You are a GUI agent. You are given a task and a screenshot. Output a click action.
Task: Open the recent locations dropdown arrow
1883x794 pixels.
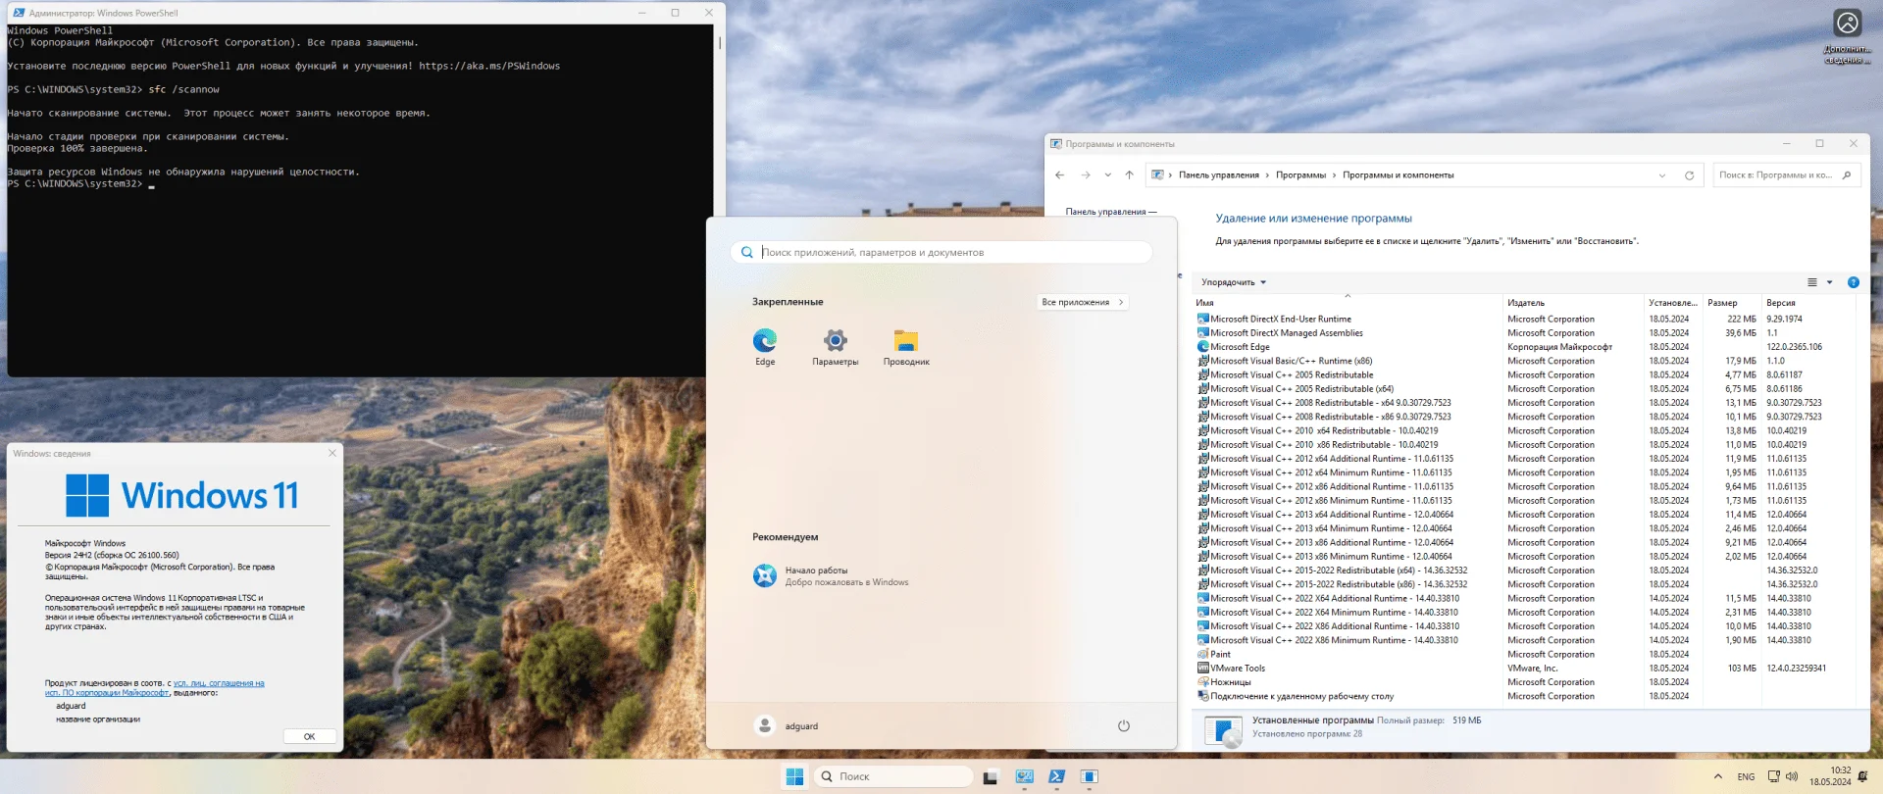[1107, 175]
